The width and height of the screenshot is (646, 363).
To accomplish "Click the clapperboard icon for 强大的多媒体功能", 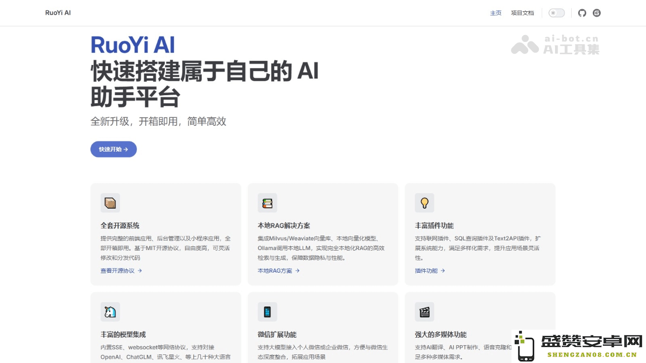I will [425, 312].
